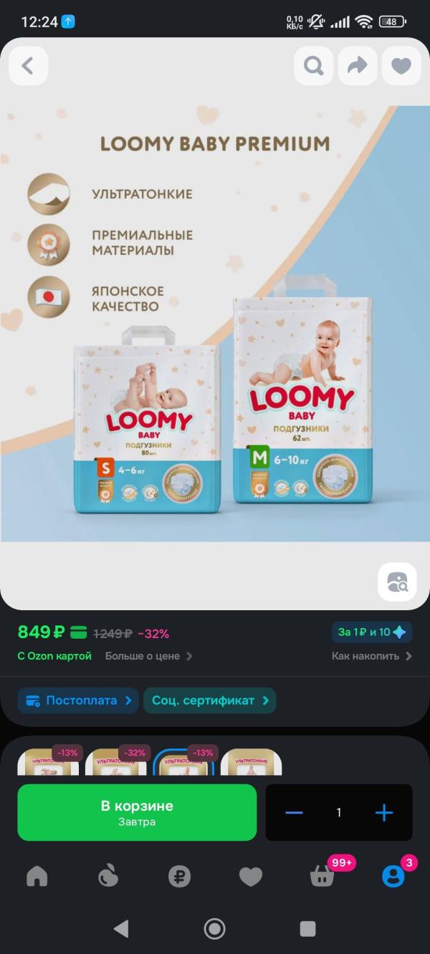Tap the green В корзине button
430x954 pixels.
tap(137, 812)
